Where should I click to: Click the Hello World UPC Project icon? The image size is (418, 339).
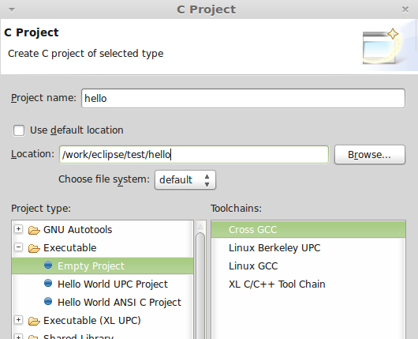click(48, 283)
